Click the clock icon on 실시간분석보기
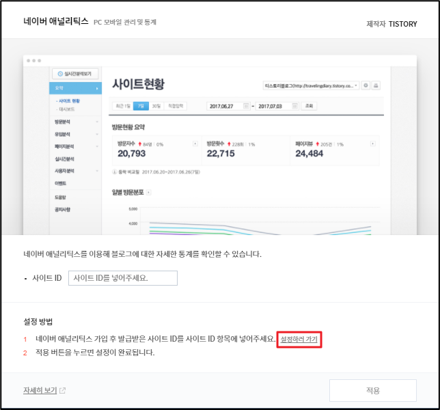 click(x=60, y=74)
